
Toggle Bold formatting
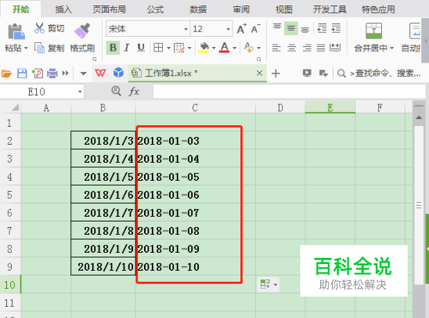113,48
